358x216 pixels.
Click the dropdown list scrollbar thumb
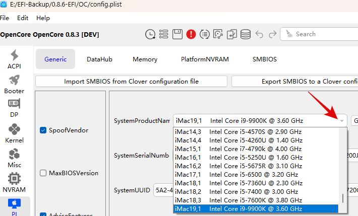[x=343, y=198]
